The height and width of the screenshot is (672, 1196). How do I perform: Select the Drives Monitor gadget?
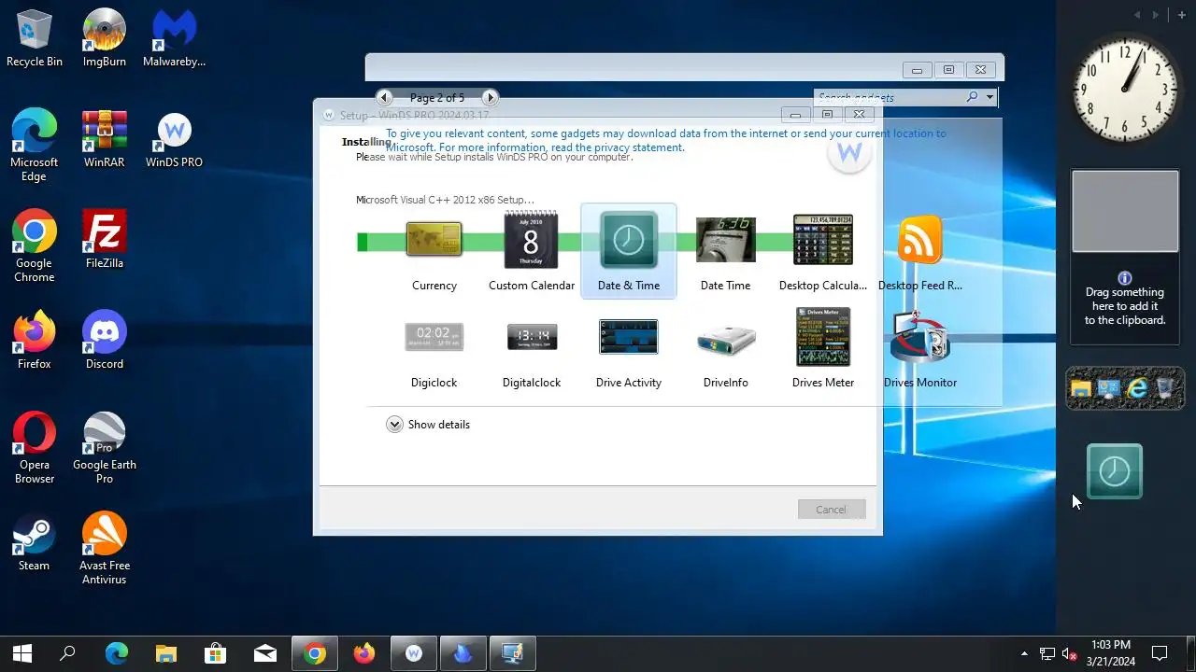(x=919, y=349)
